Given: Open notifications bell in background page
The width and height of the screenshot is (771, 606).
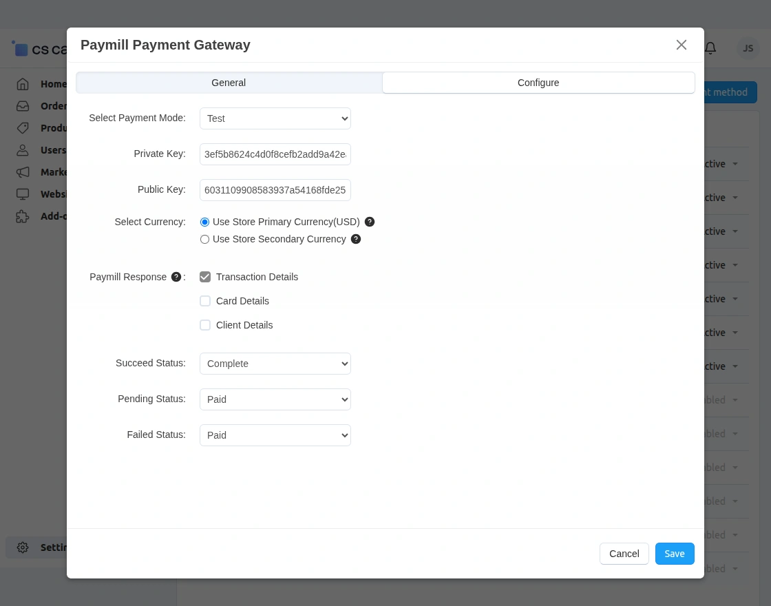Looking at the screenshot, I should click(x=710, y=48).
